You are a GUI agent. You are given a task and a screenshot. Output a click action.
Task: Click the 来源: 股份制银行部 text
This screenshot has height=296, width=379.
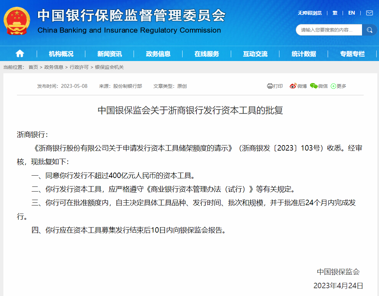tap(120, 86)
